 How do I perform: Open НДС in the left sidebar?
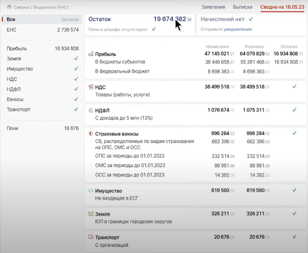click(x=42, y=79)
